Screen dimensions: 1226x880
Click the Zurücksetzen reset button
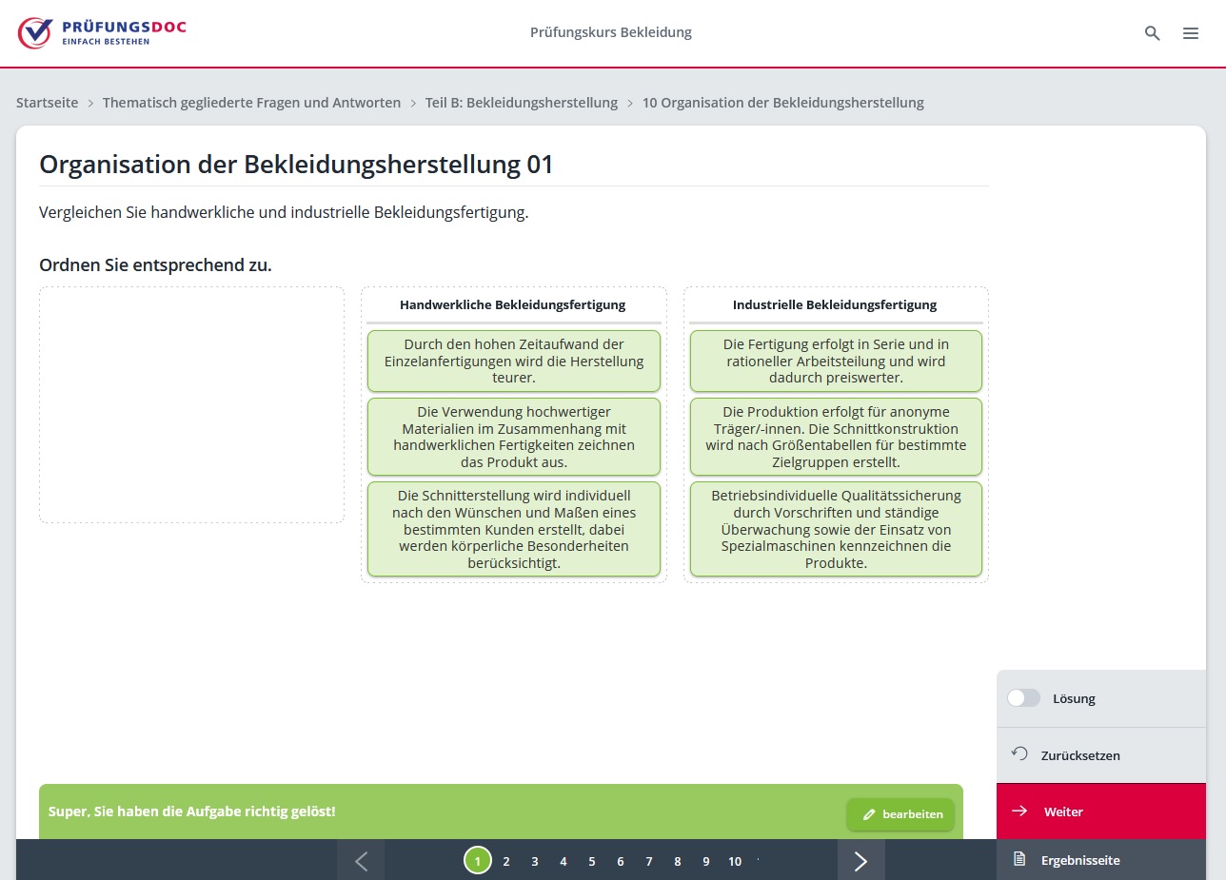(x=1100, y=755)
